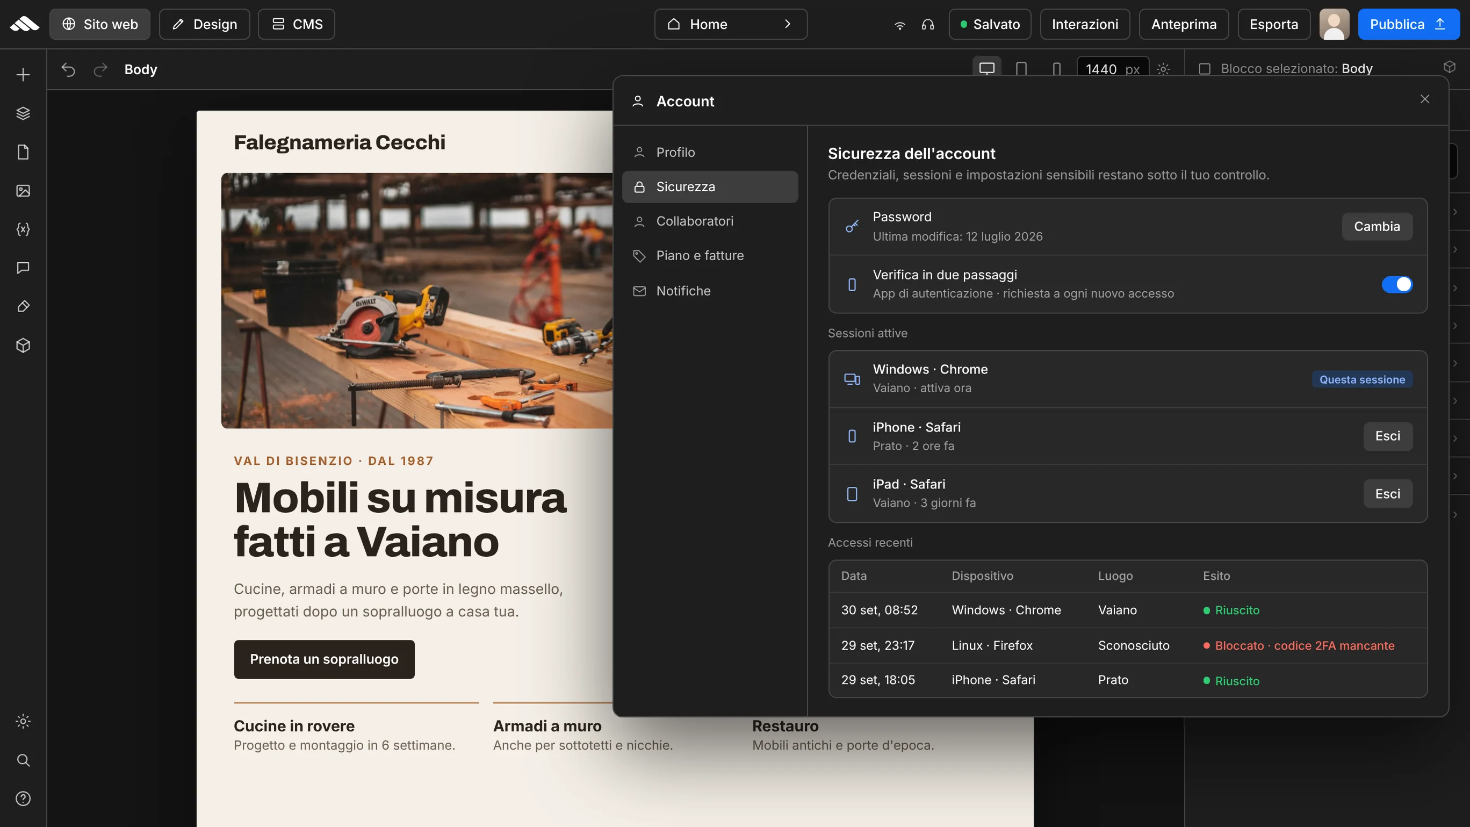
Task: Click the headphones support icon
Action: [928, 25]
